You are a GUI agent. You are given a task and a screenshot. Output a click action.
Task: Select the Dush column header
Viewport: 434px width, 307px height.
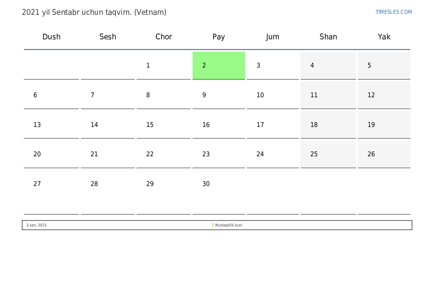(x=51, y=36)
